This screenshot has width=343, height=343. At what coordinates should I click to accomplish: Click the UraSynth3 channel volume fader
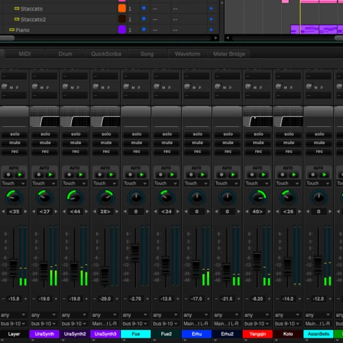tap(105, 276)
